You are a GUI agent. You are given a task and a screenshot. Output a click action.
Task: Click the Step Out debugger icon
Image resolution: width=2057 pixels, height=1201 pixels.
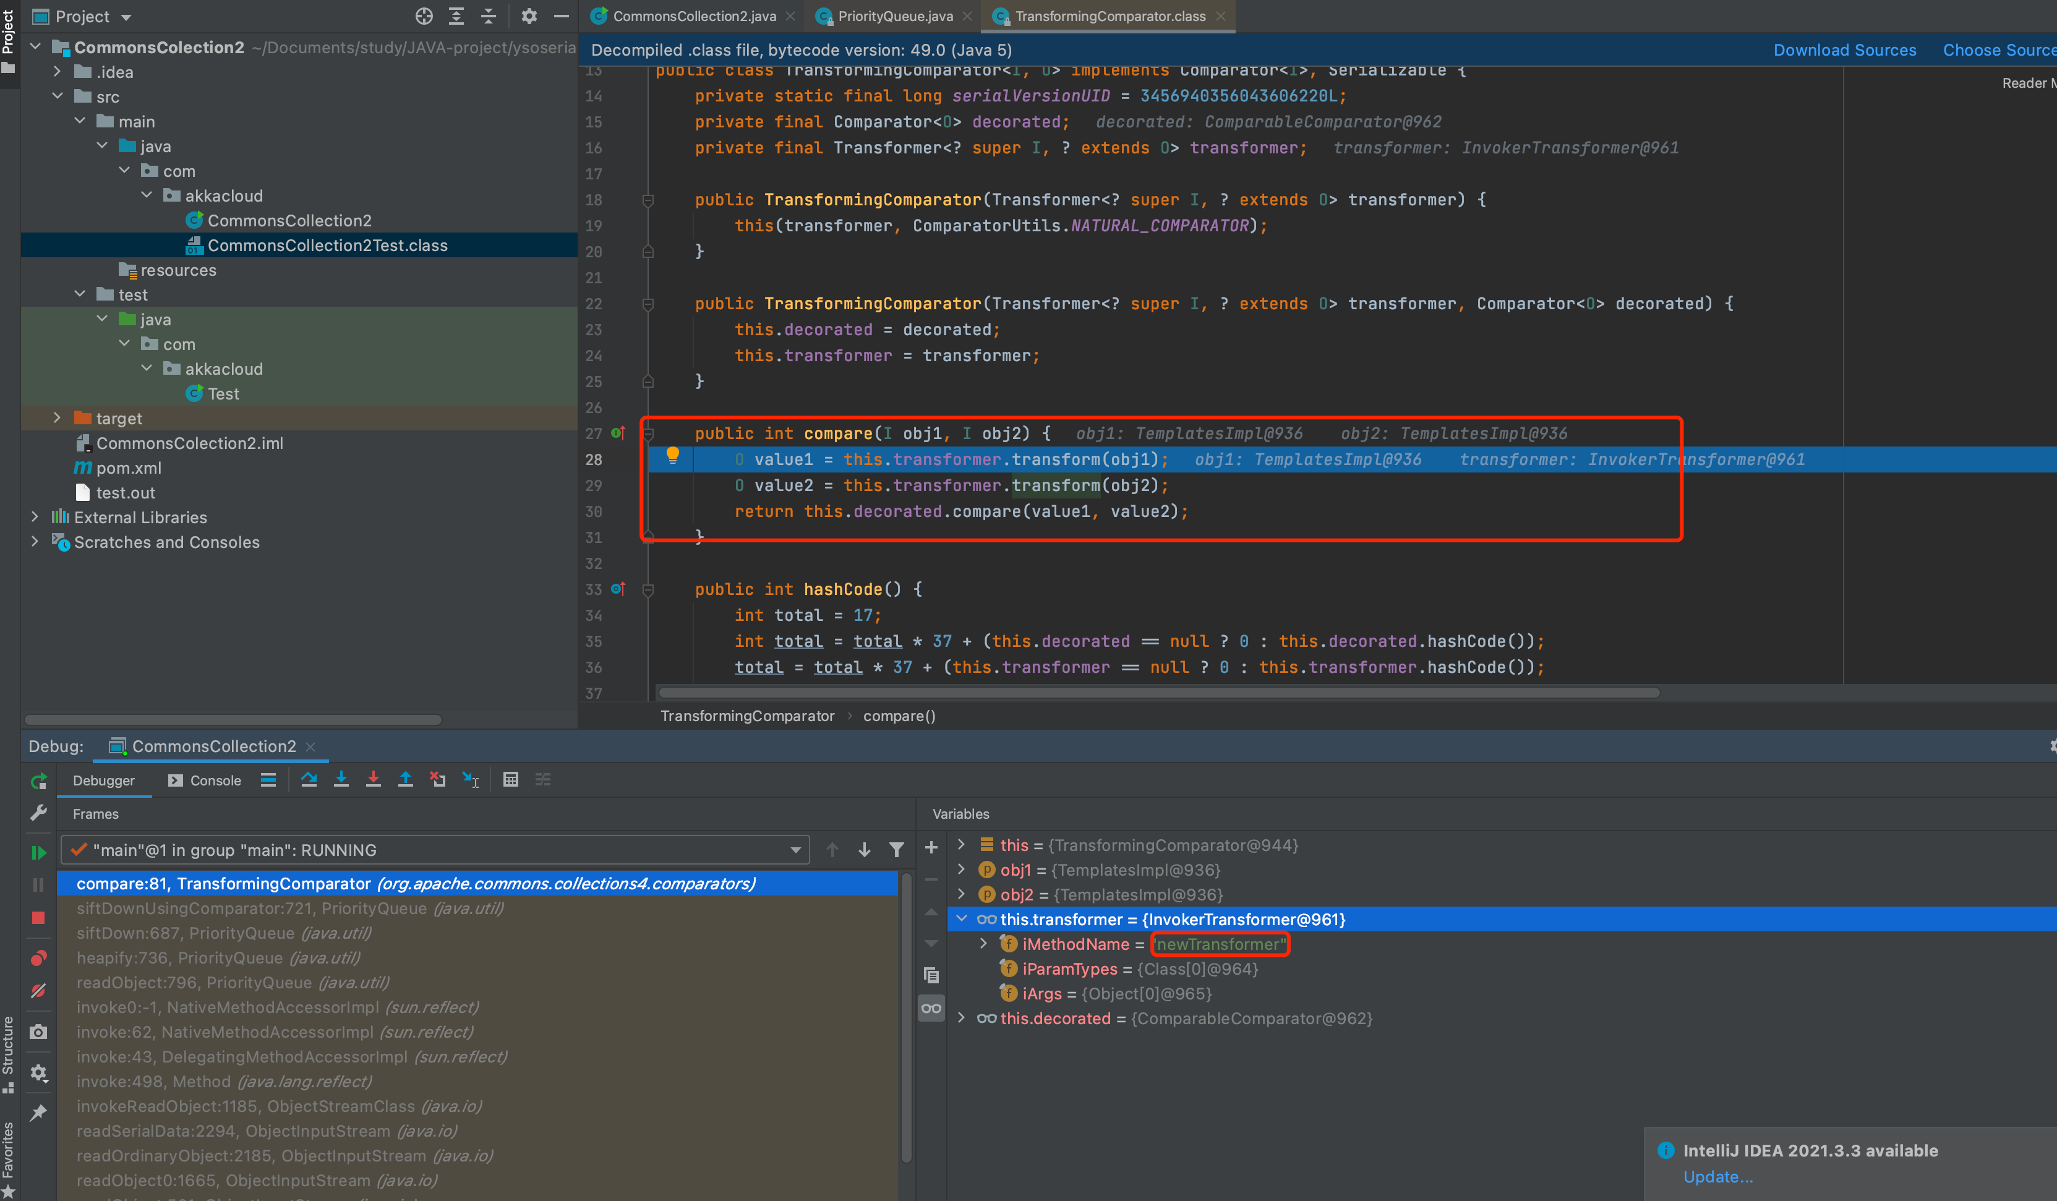(406, 780)
